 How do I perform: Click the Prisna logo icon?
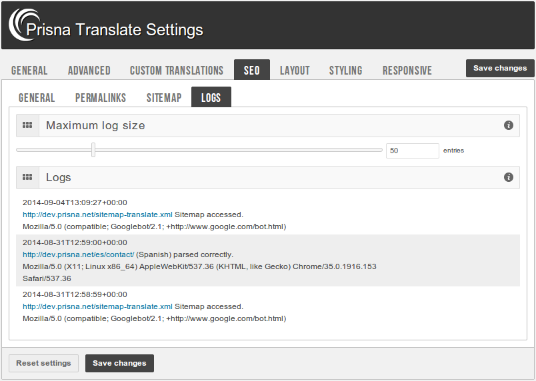[x=21, y=25]
